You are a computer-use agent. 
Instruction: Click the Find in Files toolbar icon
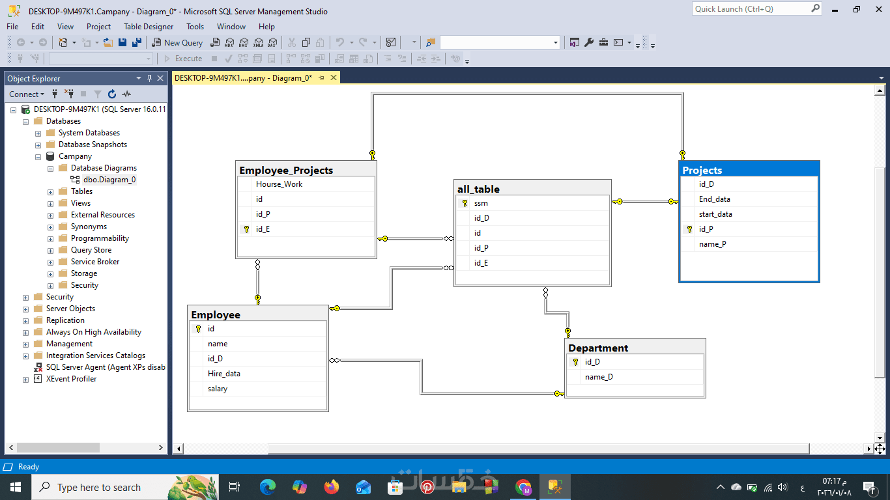pyautogui.click(x=430, y=42)
